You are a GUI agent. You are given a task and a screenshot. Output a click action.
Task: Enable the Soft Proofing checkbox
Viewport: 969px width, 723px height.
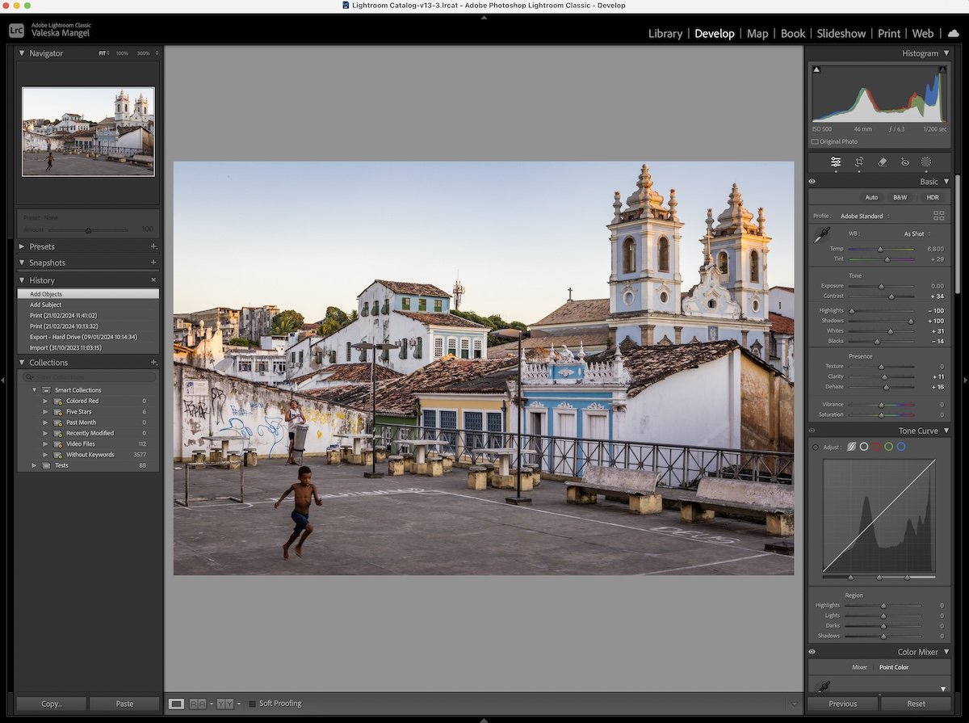click(253, 704)
